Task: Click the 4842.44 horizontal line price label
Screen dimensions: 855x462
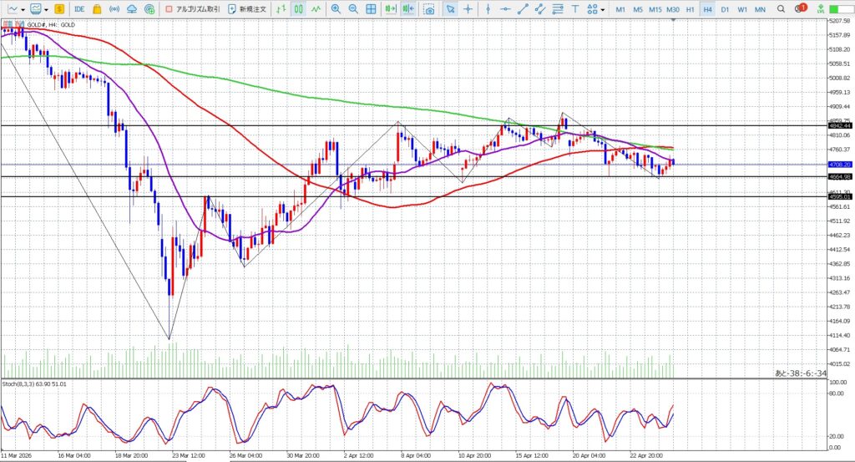Action: pos(833,125)
